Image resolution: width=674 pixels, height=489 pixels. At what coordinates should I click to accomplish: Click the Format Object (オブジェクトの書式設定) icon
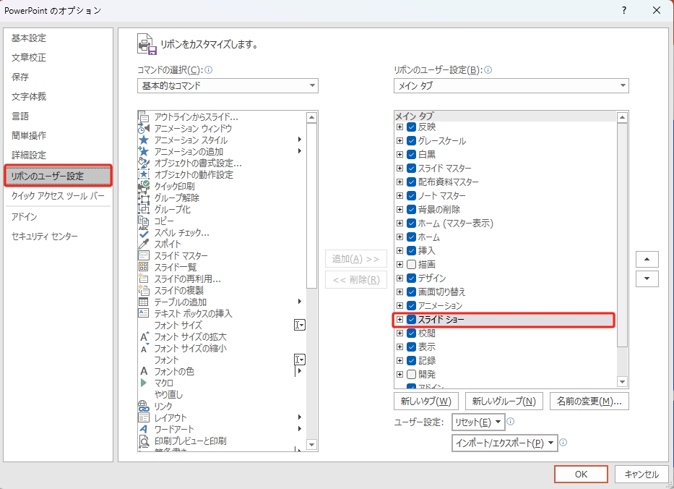[144, 163]
